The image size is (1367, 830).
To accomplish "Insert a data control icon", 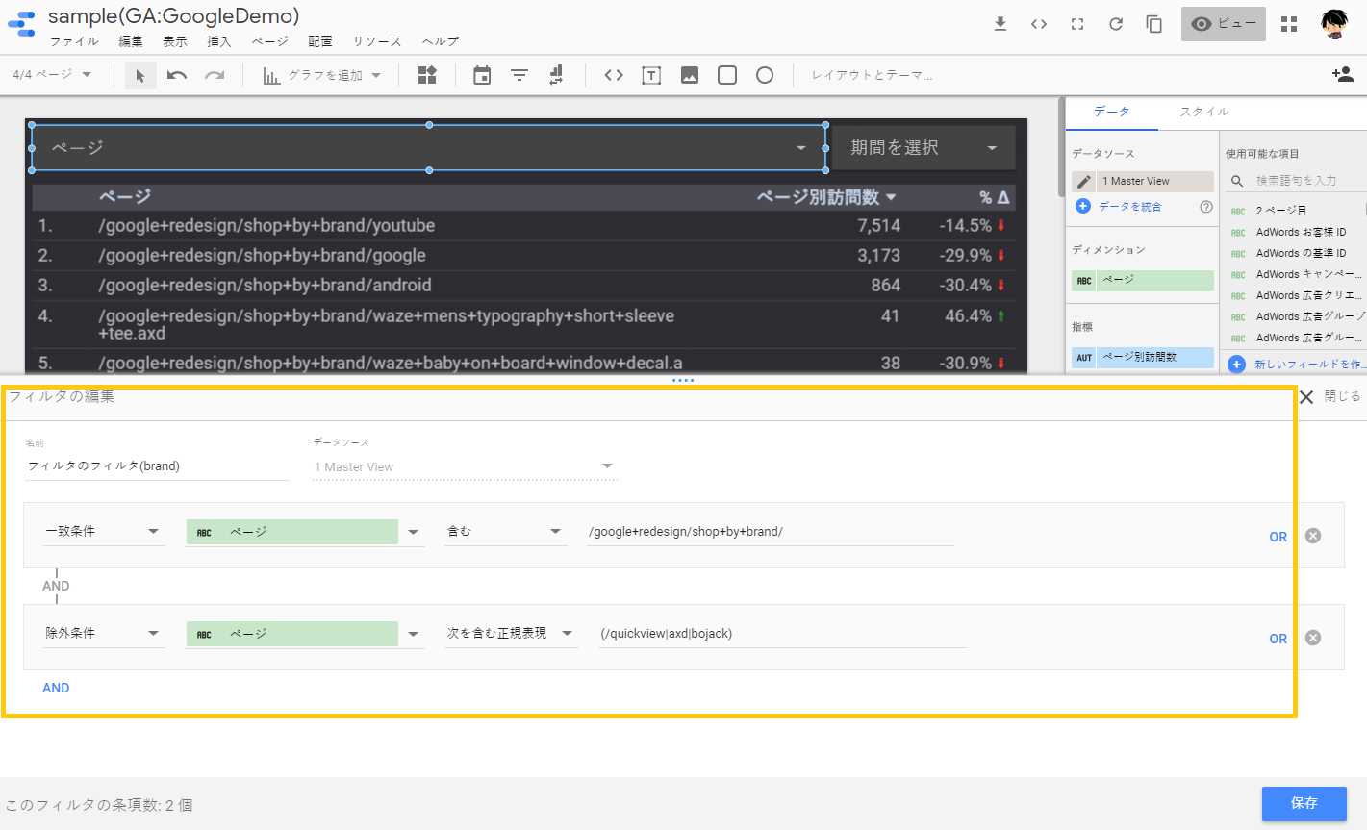I will coord(556,75).
